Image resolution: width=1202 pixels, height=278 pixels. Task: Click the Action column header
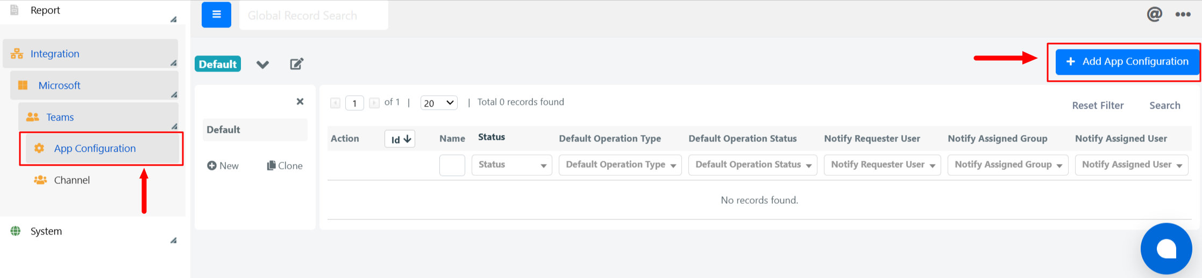(345, 139)
